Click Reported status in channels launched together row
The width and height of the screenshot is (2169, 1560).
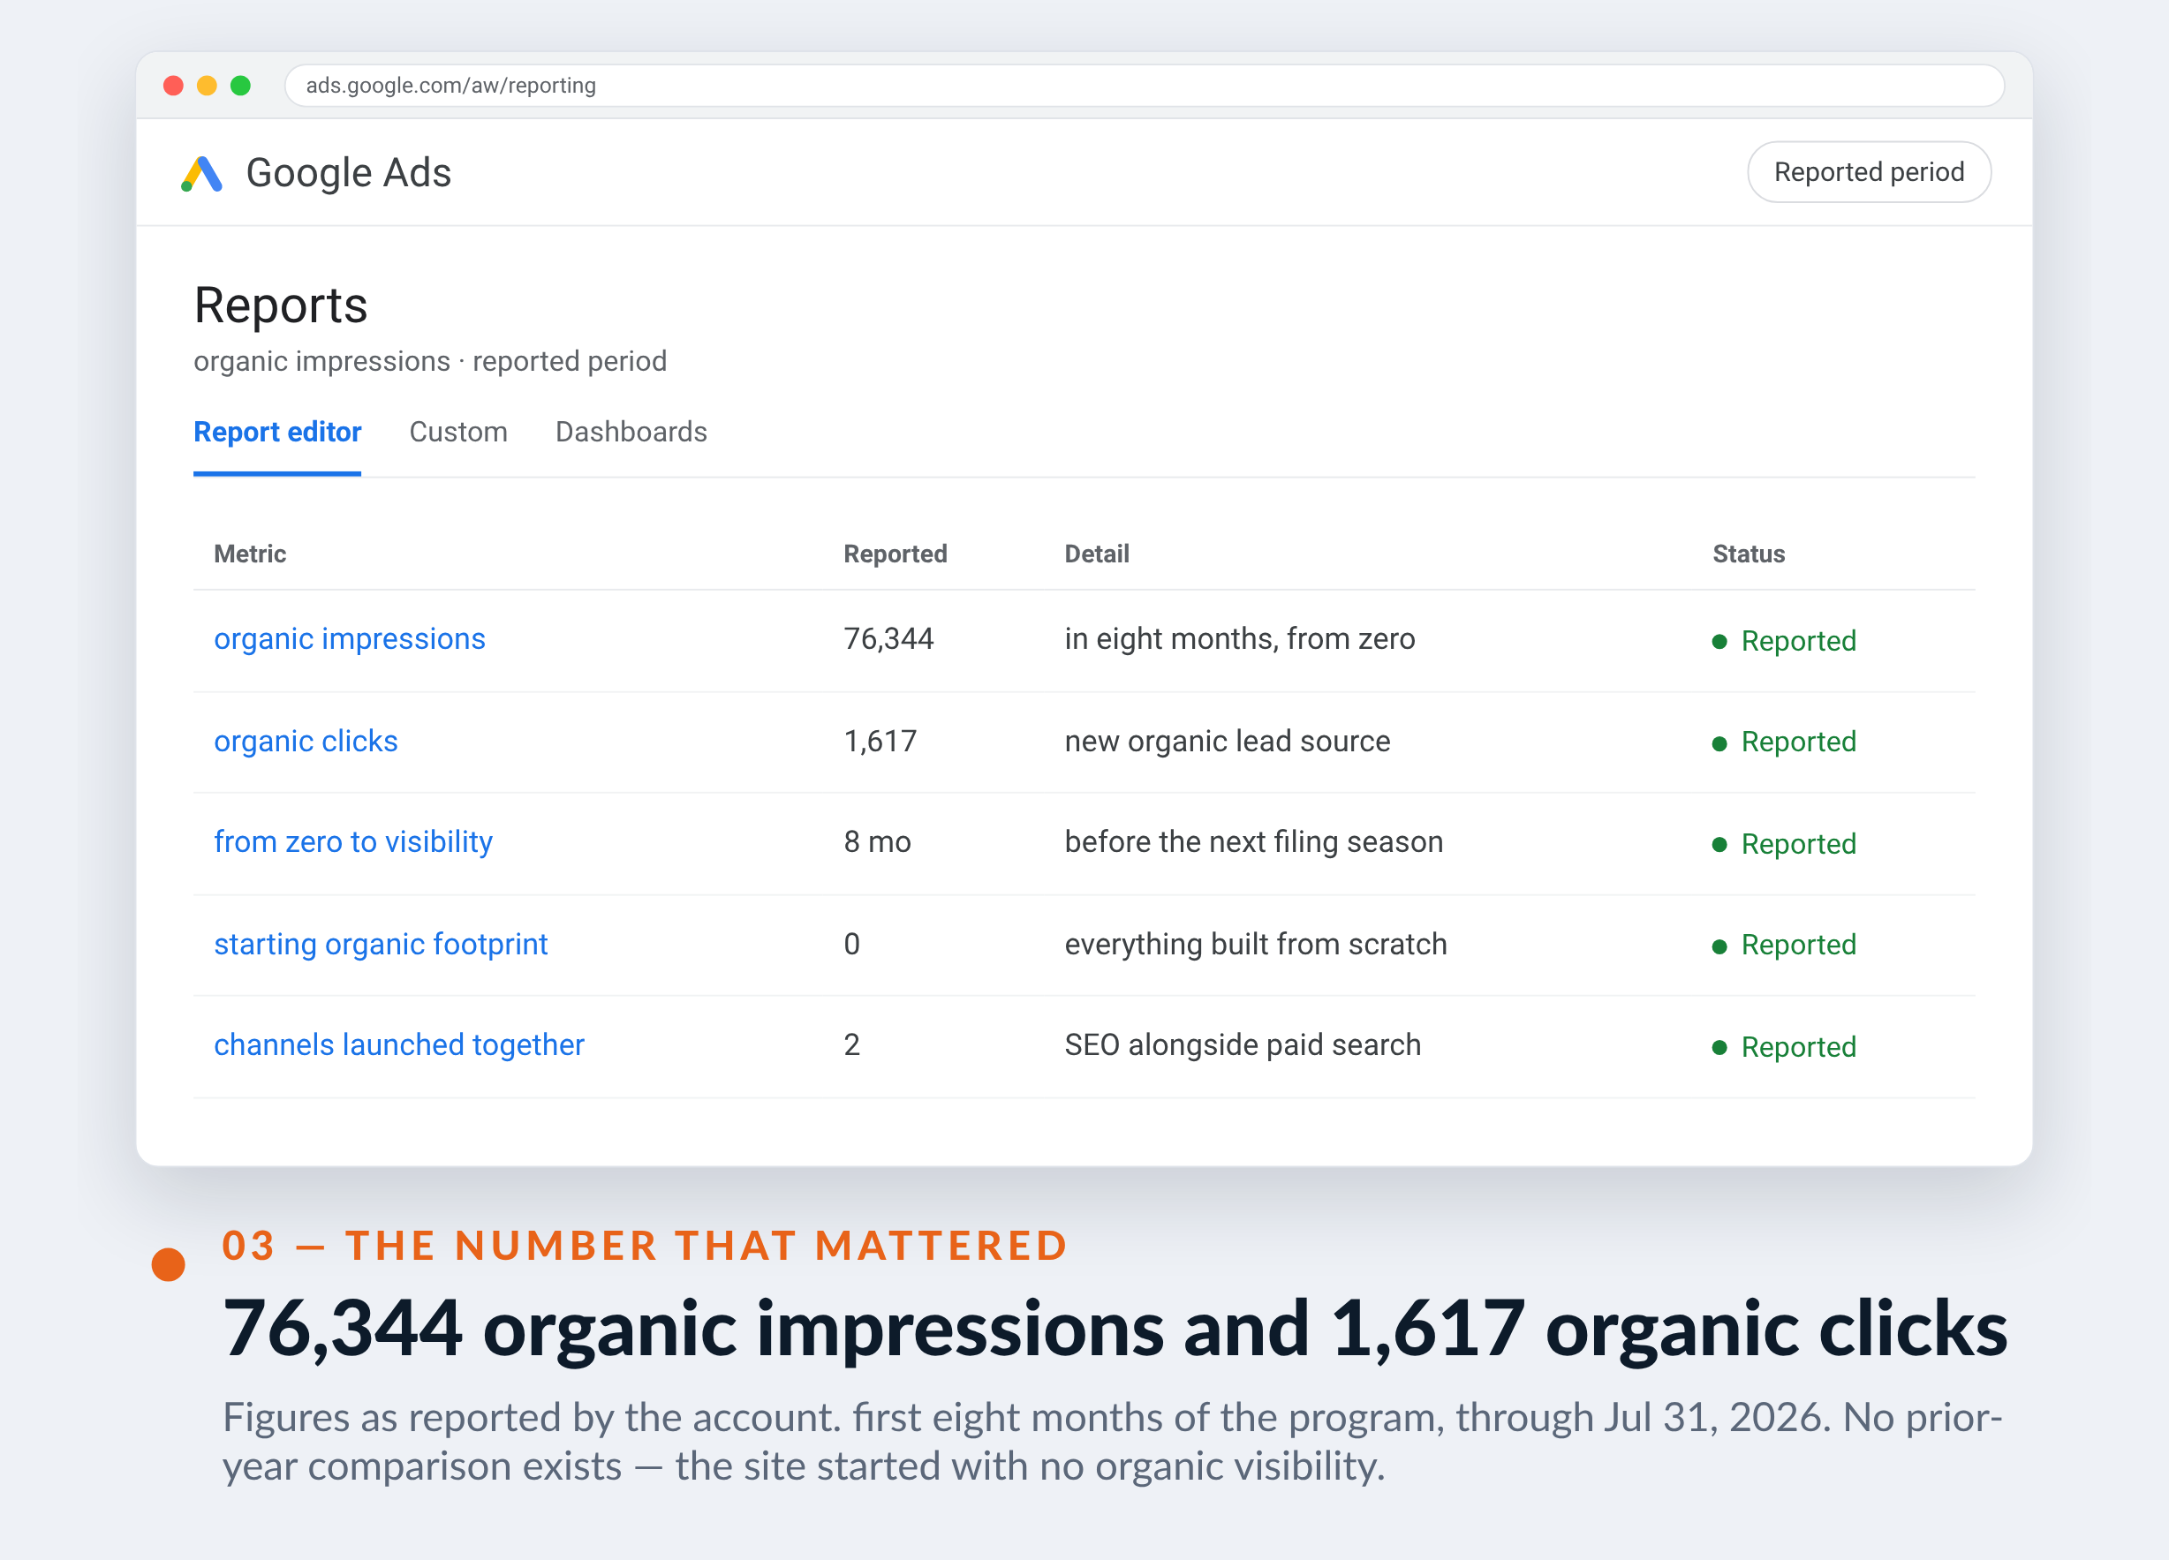[1784, 1047]
